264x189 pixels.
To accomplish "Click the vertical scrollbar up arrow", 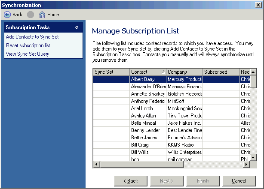I will [253, 72].
